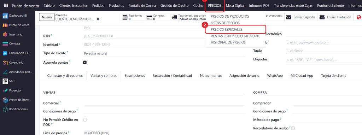Open the País selection field
Screen dimensions: 362x135
click(144, 28)
